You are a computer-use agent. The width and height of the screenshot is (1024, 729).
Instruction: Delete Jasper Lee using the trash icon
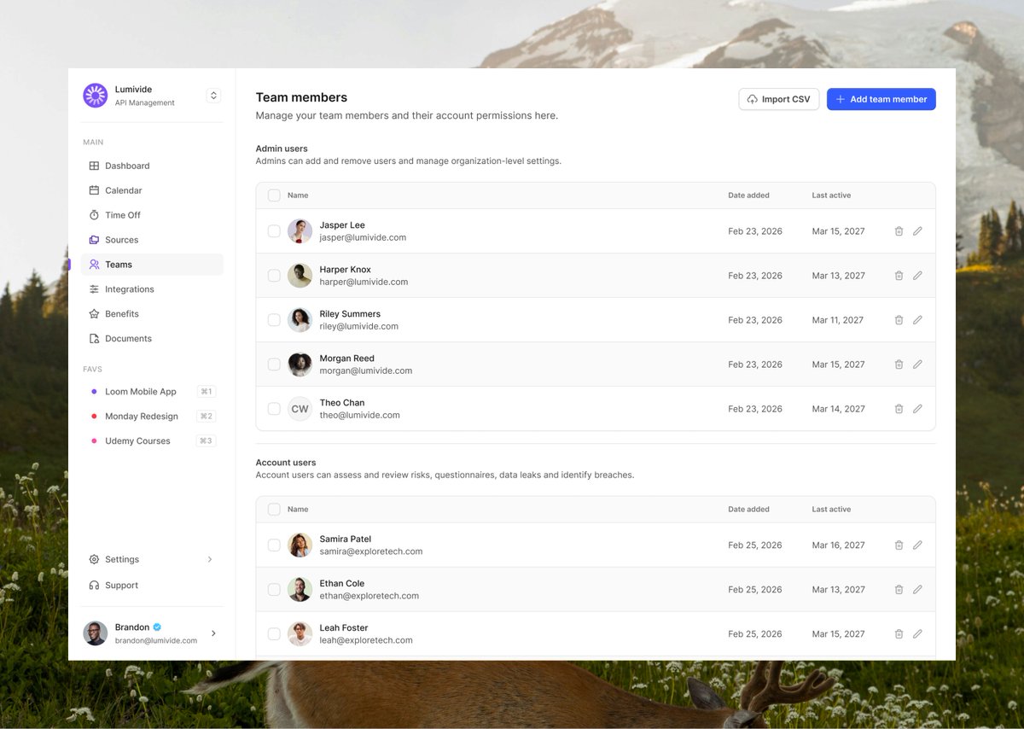point(899,231)
